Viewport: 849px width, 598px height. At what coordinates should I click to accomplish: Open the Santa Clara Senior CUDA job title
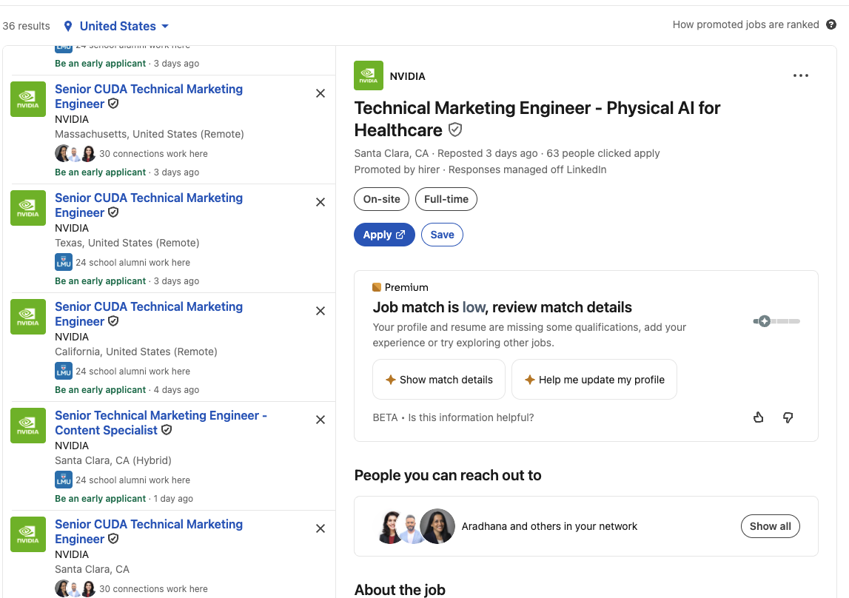pyautogui.click(x=148, y=531)
